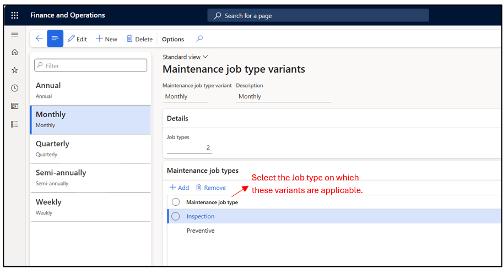Select the Inspection row radio button
503x269 pixels.
176,216
